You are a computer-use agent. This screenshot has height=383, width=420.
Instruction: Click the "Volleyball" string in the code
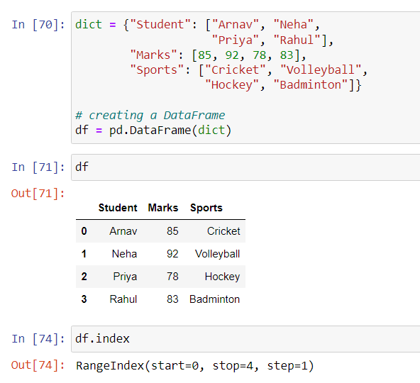(x=321, y=70)
